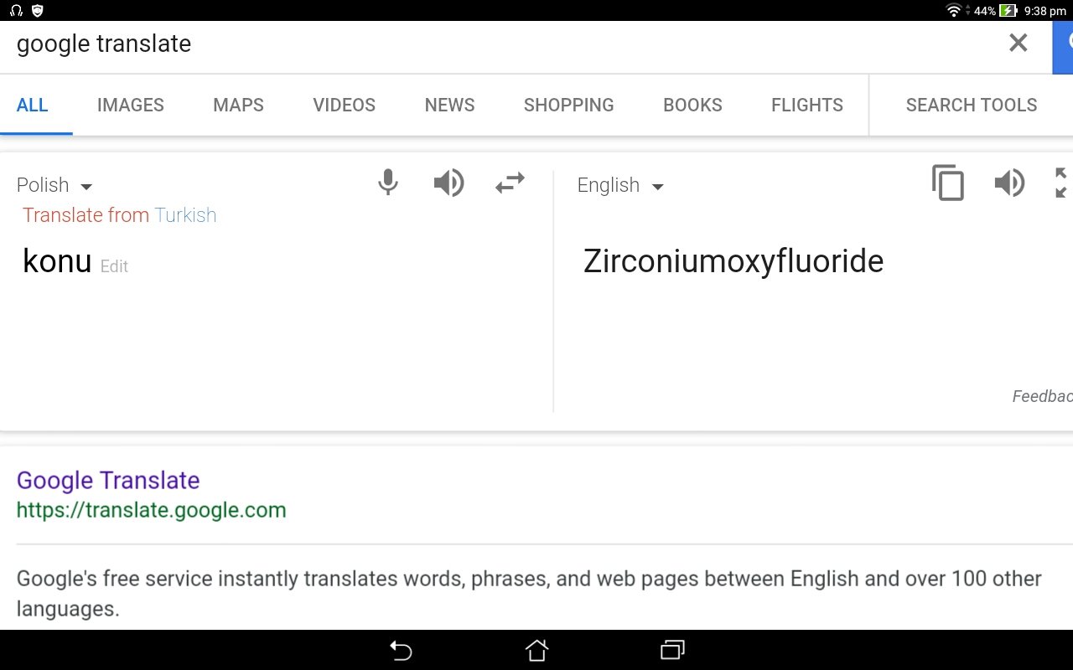Open the recent apps overview
Viewport: 1073px width, 670px height.
tap(672, 650)
